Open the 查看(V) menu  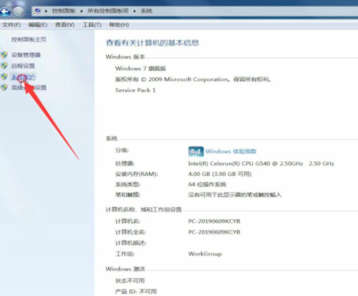pyautogui.click(x=65, y=25)
